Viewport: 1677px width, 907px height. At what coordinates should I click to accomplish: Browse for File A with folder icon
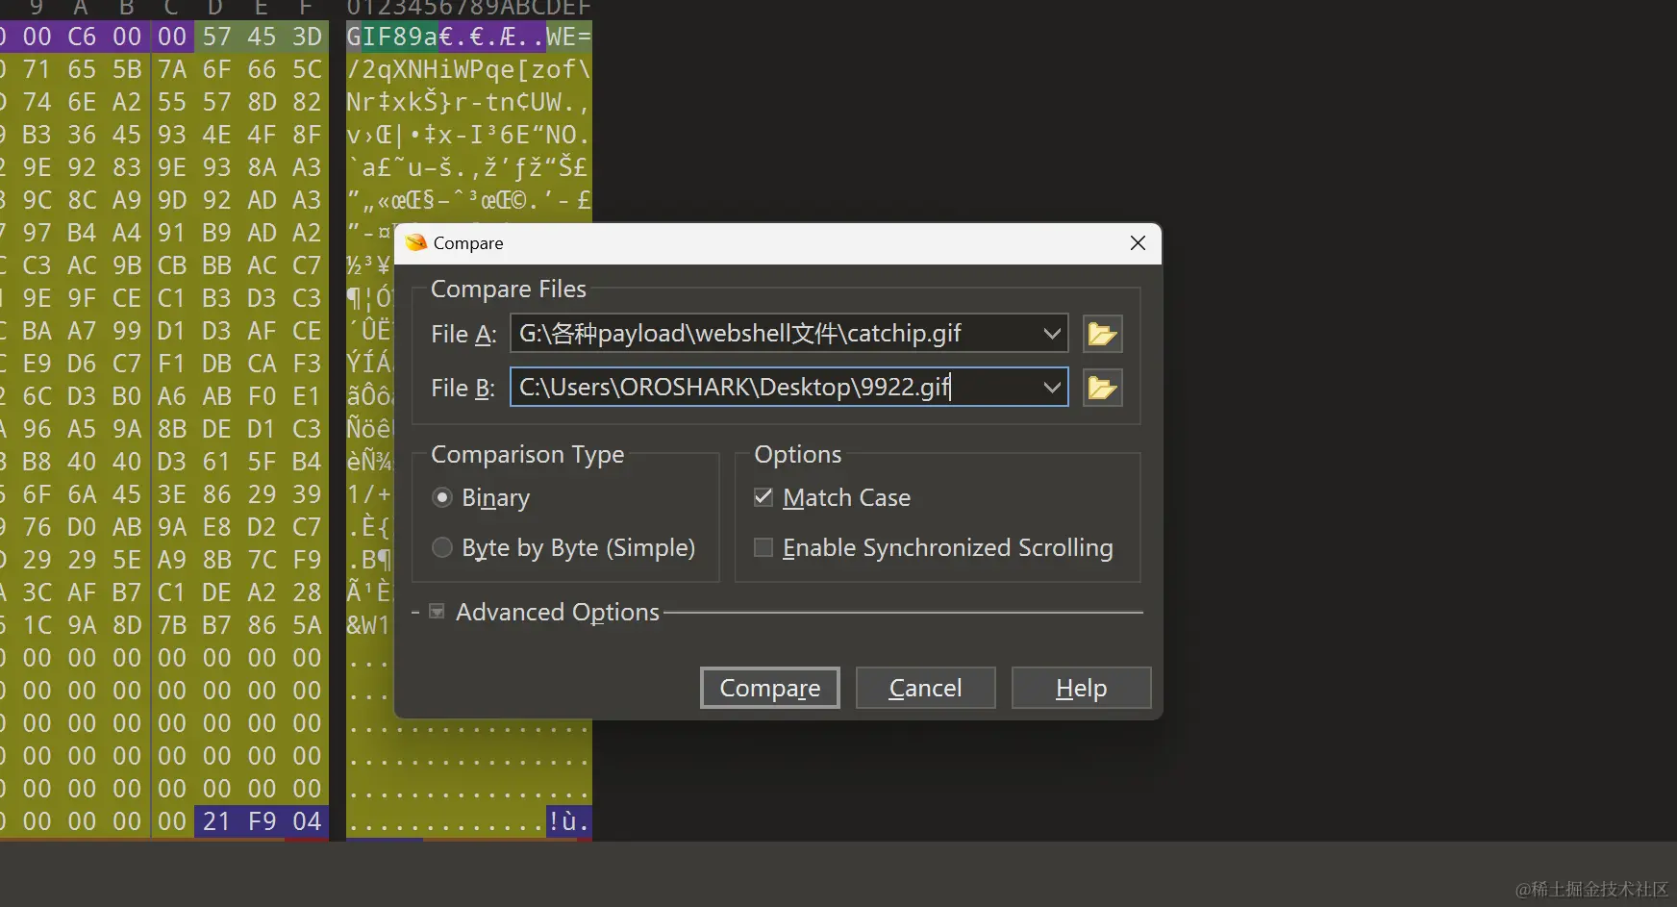coord(1102,334)
